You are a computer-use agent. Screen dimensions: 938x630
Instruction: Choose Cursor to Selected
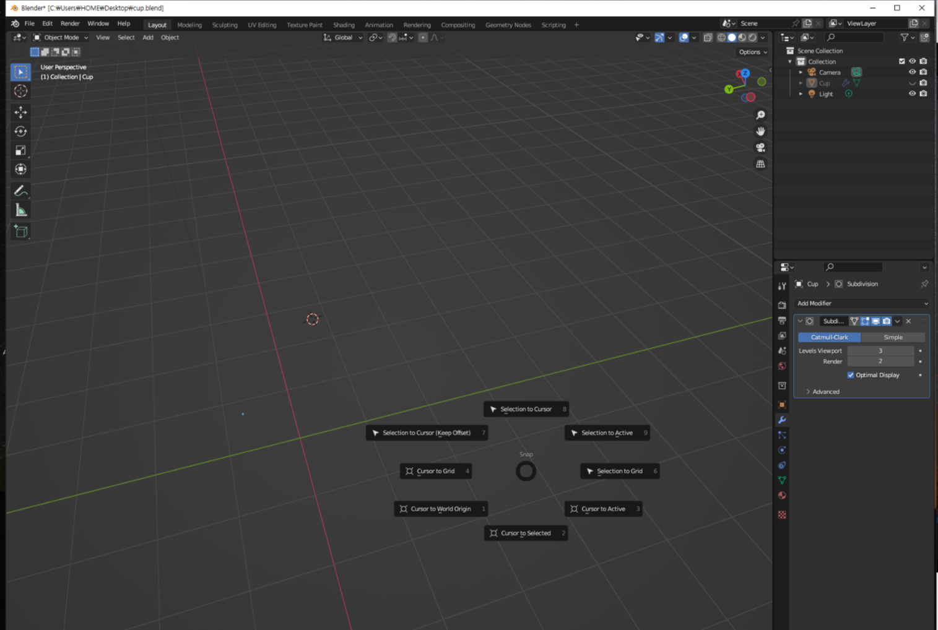coord(526,533)
